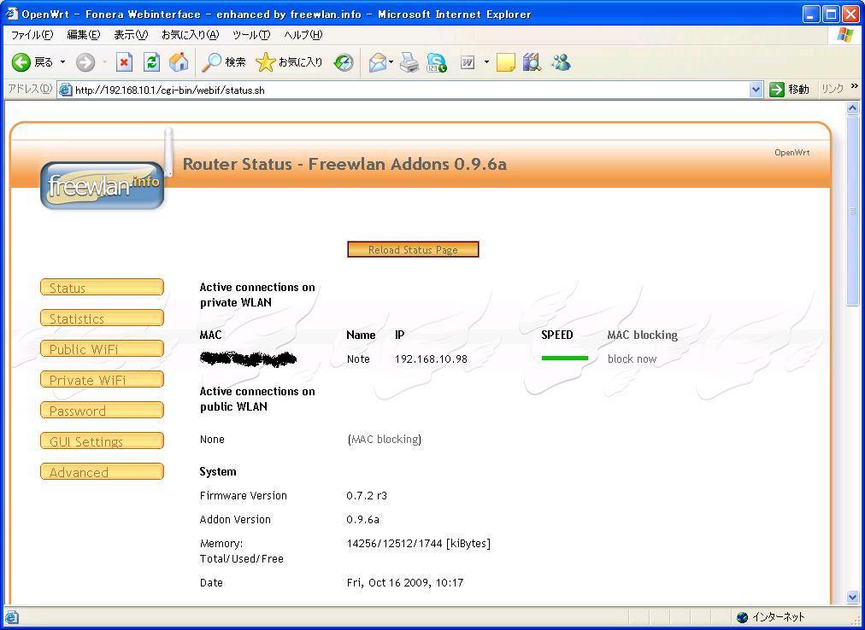Click the OpenWrt link in header
The image size is (865, 630).
tap(791, 153)
